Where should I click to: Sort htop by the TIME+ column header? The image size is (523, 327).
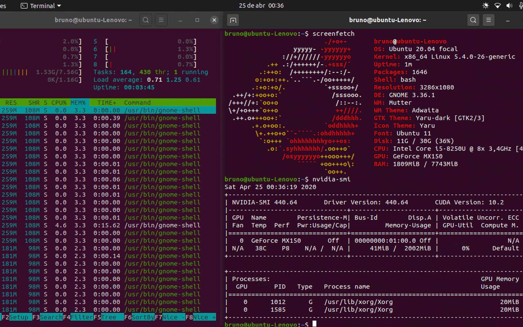click(107, 103)
